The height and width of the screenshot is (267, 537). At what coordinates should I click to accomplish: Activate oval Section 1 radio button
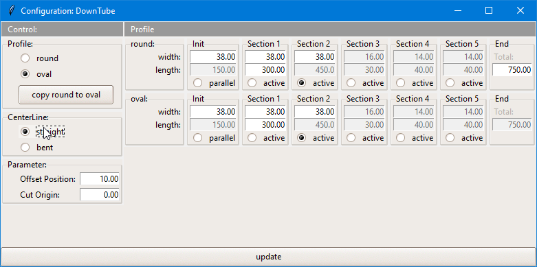point(252,138)
